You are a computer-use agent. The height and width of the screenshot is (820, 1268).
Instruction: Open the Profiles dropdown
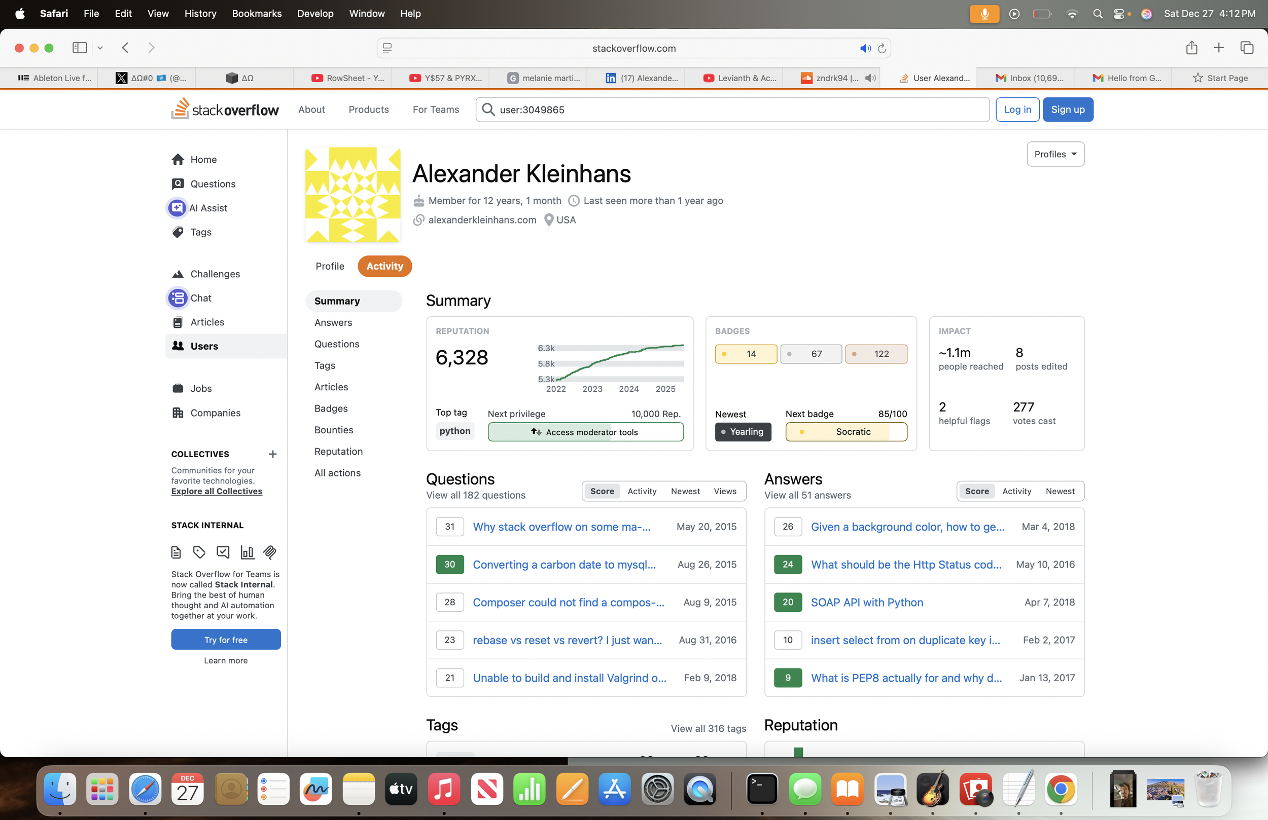[1055, 154]
